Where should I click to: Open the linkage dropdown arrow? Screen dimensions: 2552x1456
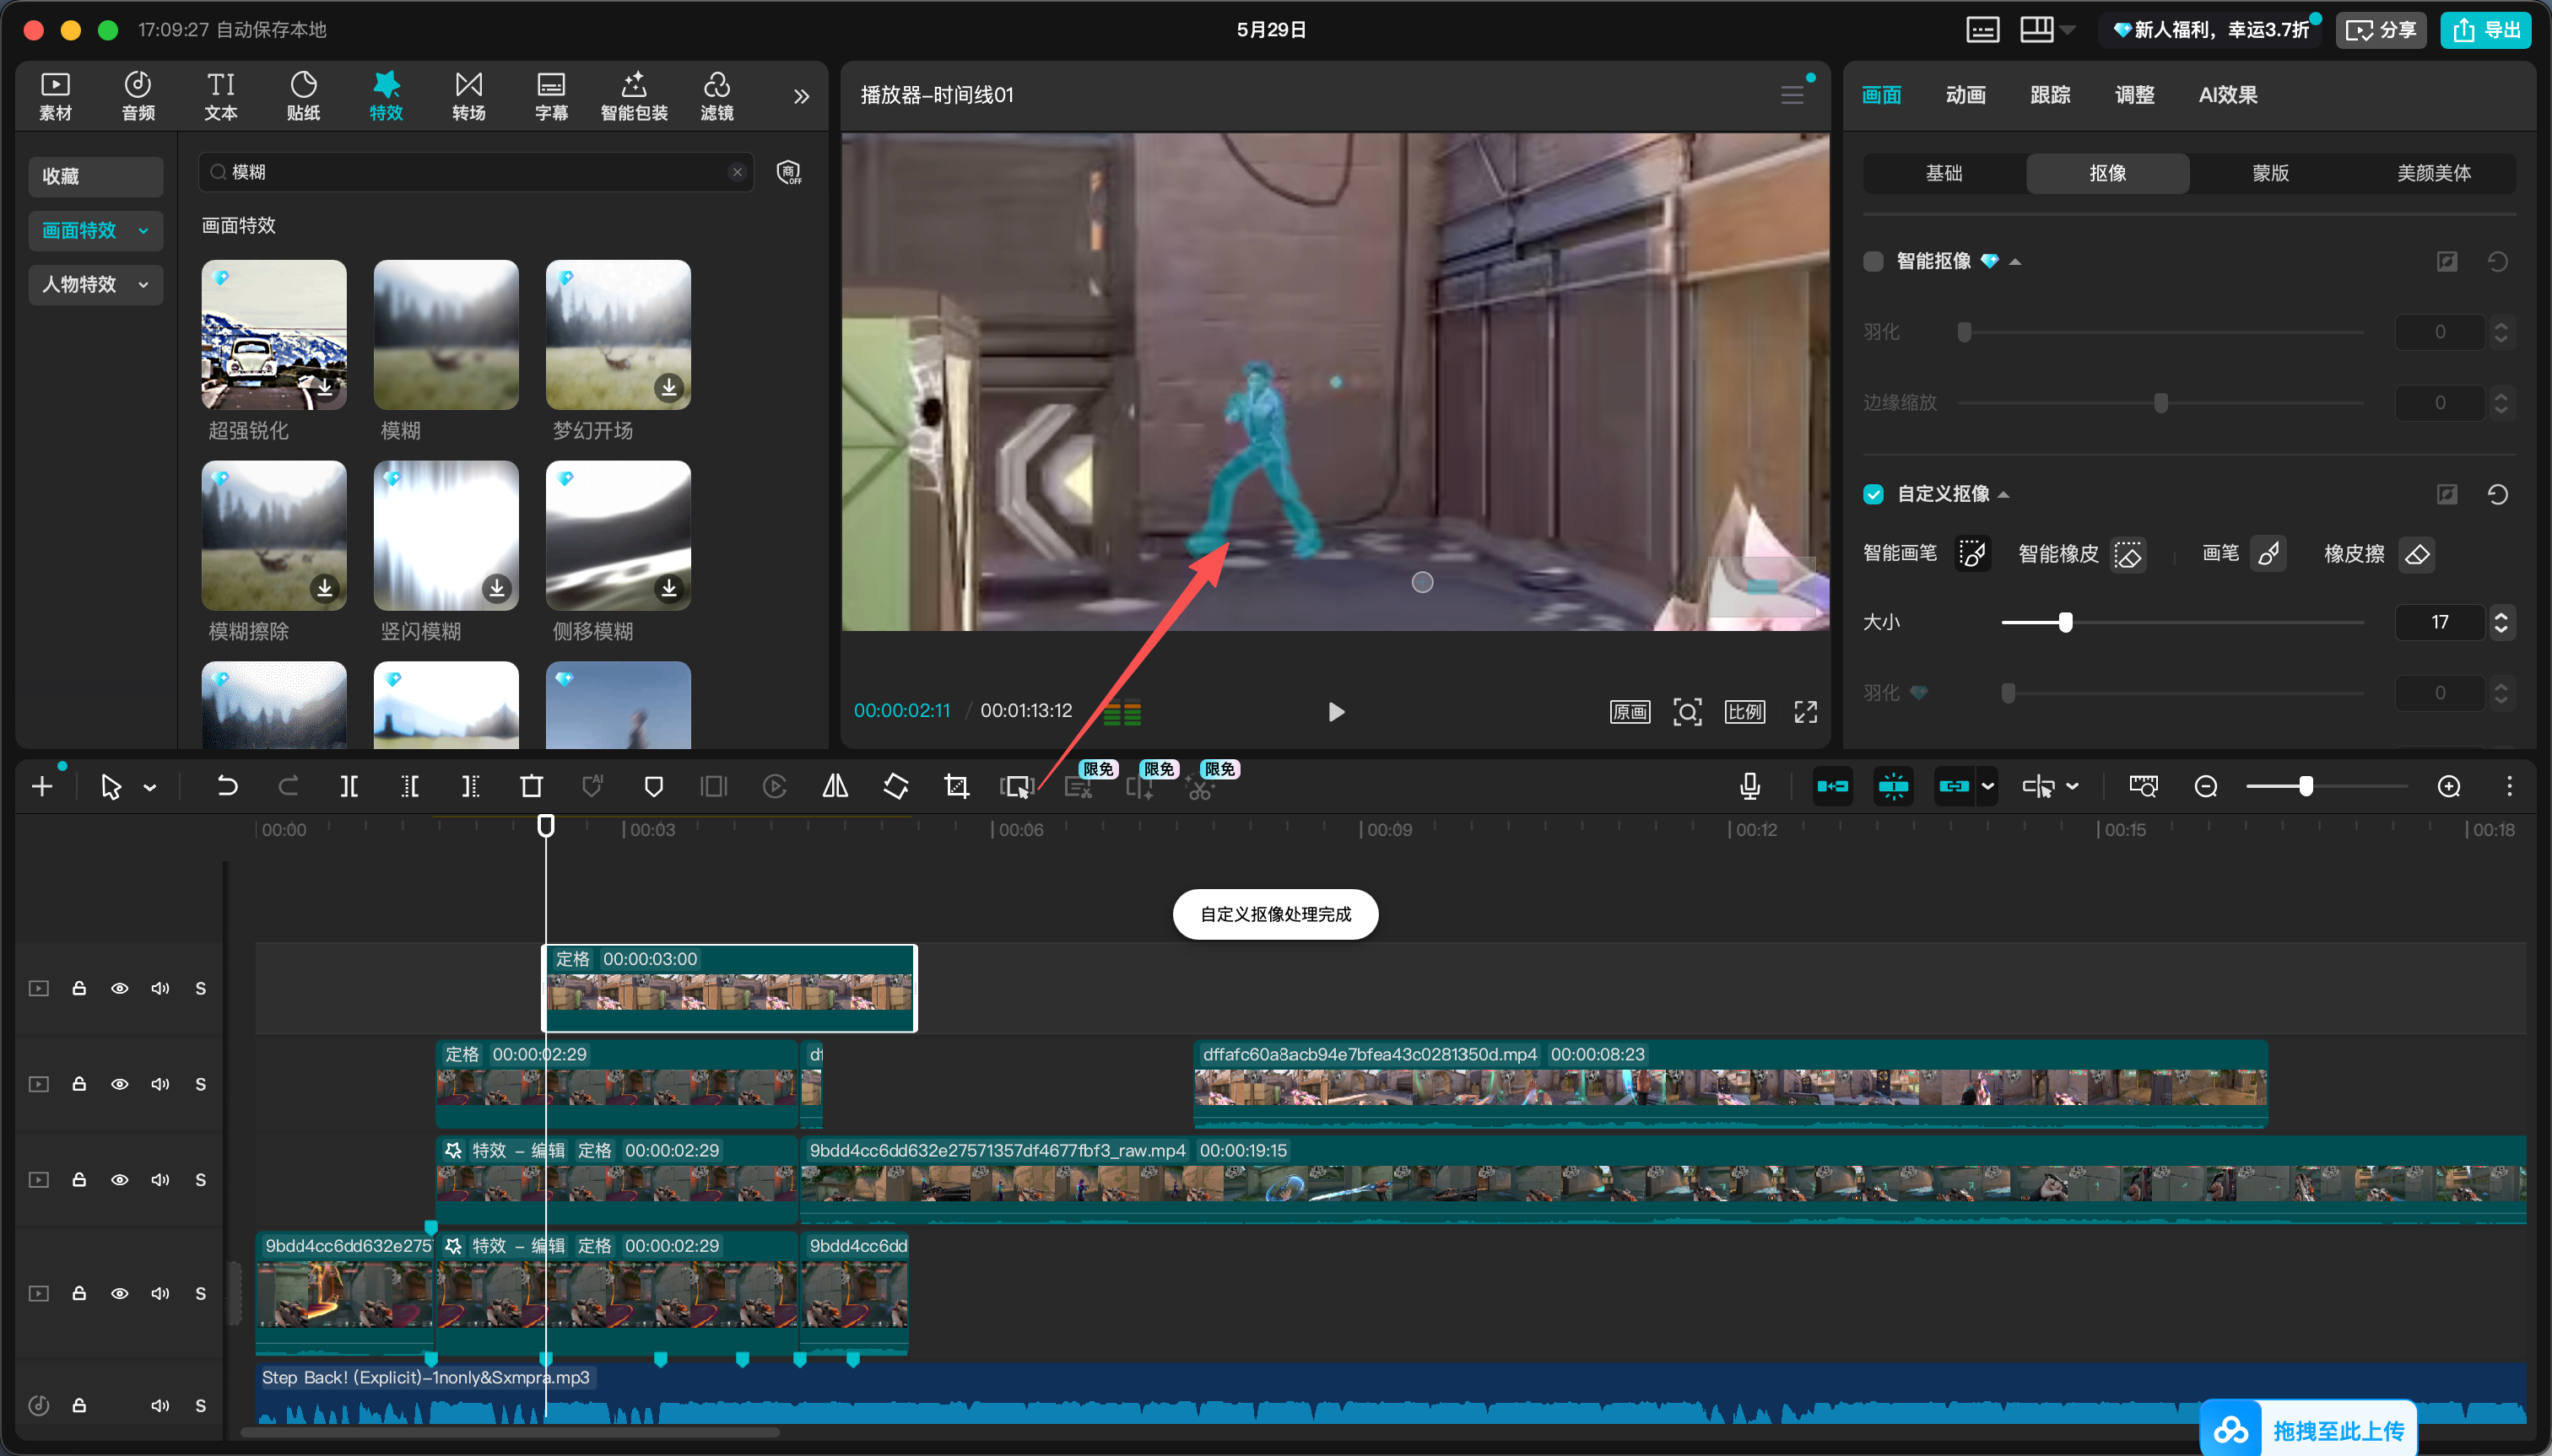tap(1987, 787)
